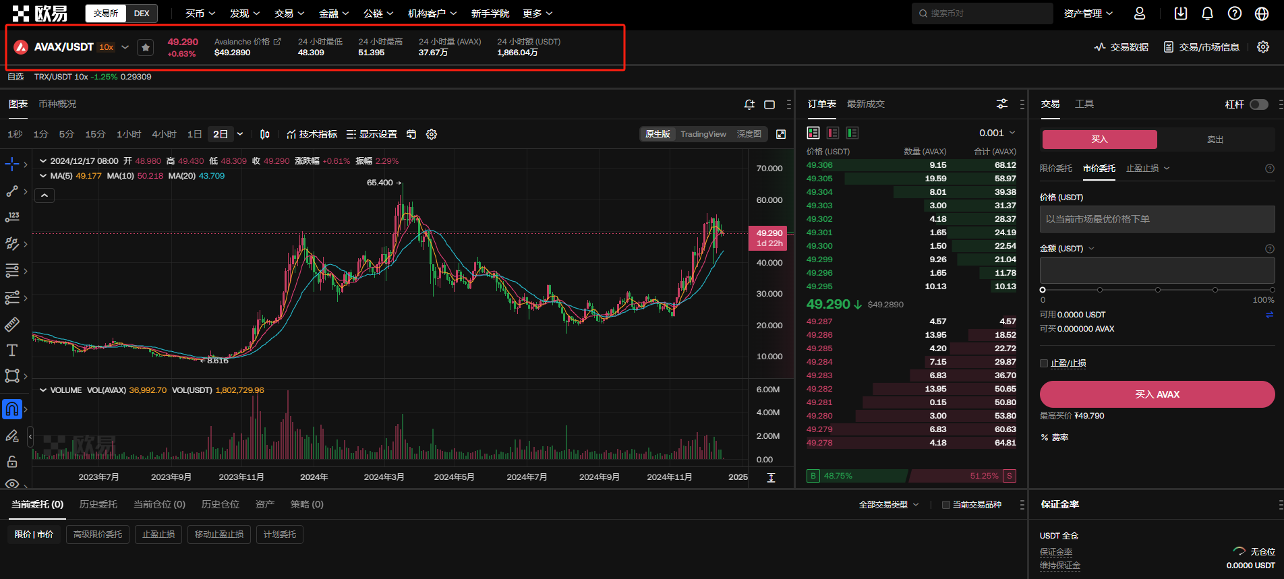1284x579 pixels.
Task: Toggle drawings visibility eye icon
Action: (x=12, y=483)
